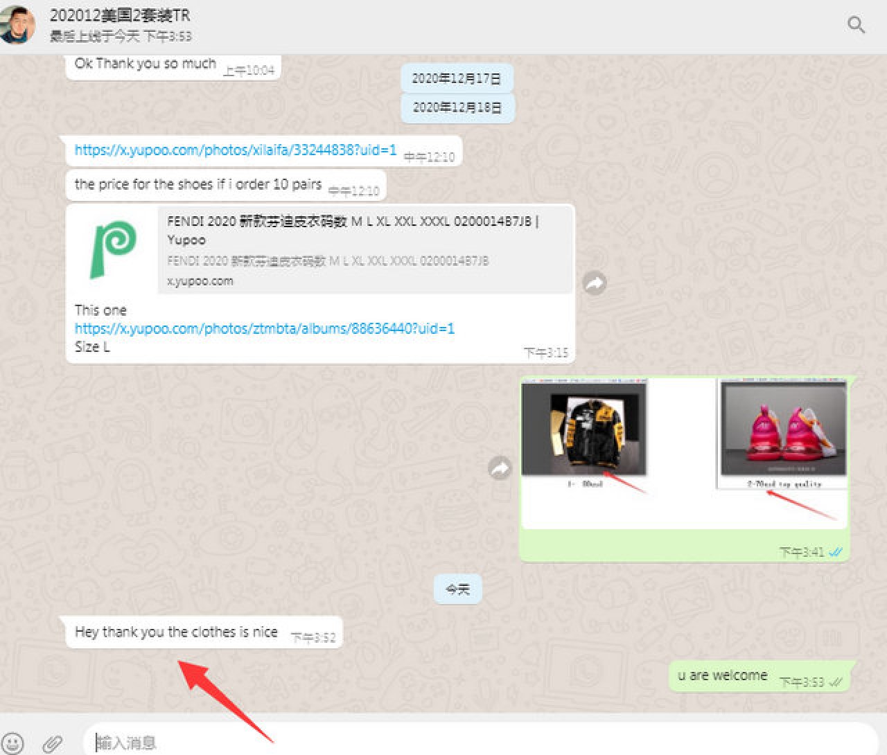Open the yupoo ztmbta albums link
Image resolution: width=887 pixels, height=755 pixels.
(x=265, y=328)
